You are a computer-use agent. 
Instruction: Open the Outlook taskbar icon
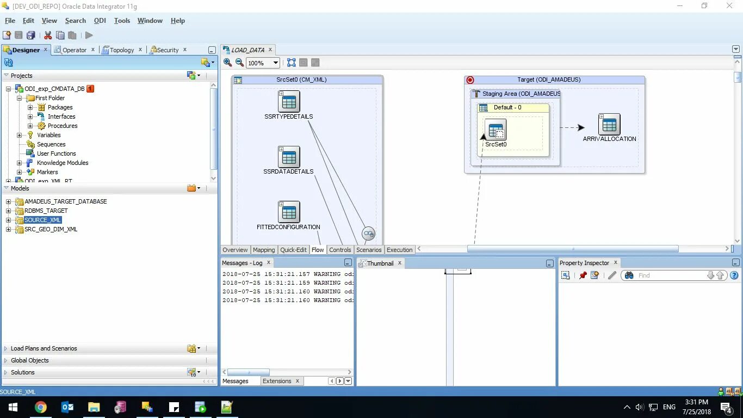(67, 407)
